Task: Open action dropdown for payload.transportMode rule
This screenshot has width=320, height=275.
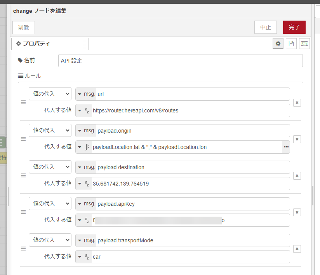Action: [x=50, y=240]
